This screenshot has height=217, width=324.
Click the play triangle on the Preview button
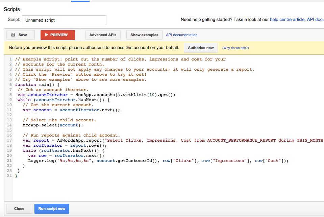point(47,35)
